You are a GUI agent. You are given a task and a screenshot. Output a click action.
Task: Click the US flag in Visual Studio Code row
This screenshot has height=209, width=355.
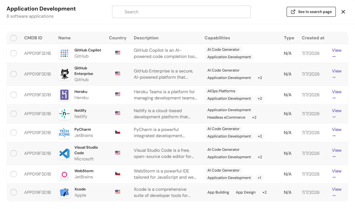pyautogui.click(x=118, y=153)
